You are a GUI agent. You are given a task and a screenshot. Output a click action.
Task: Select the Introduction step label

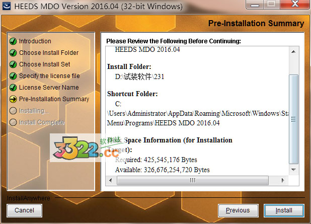click(35, 41)
